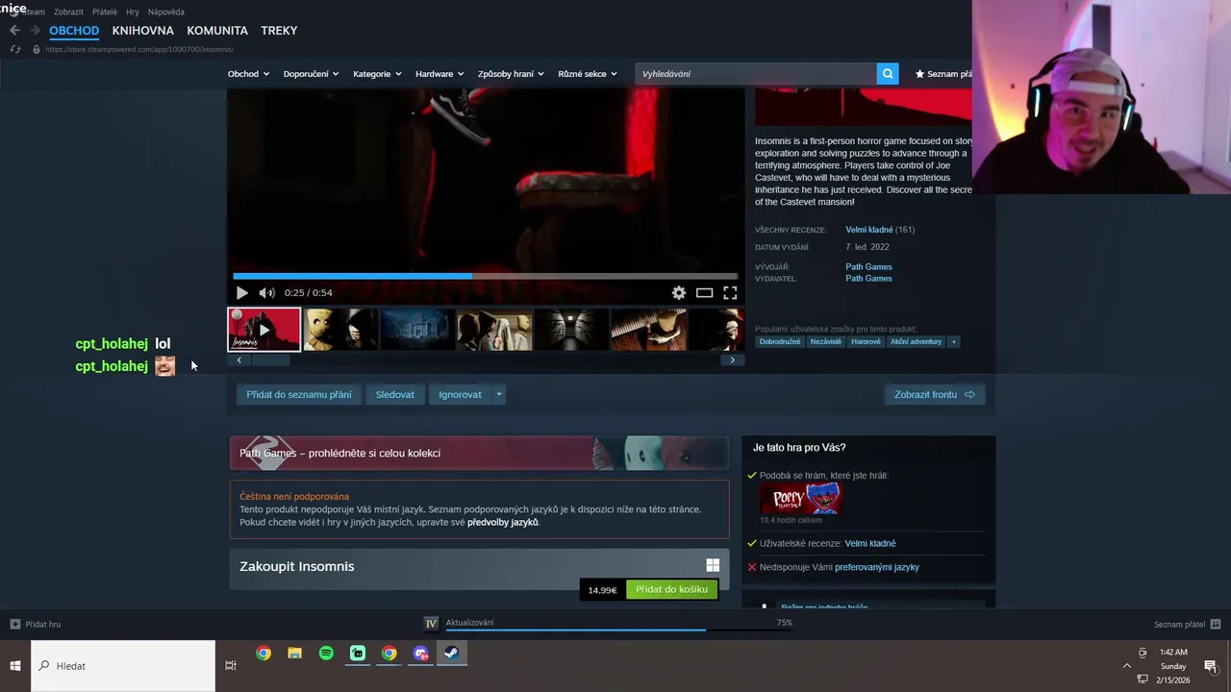This screenshot has width=1231, height=692.
Task: Open the Zobrazit menu
Action: click(x=68, y=12)
